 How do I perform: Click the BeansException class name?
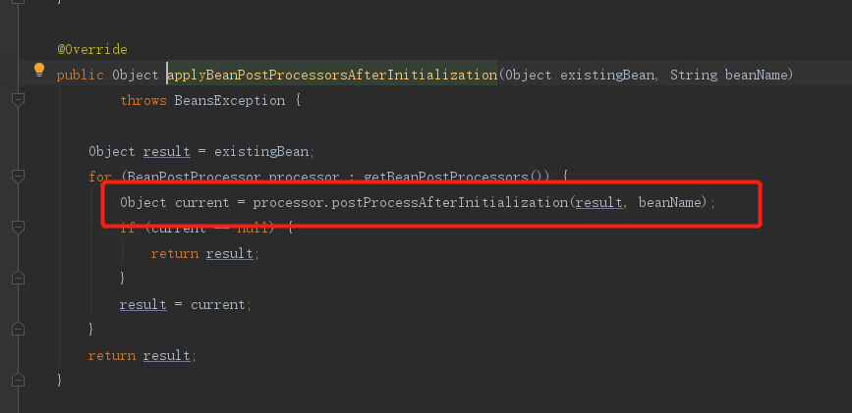point(230,100)
